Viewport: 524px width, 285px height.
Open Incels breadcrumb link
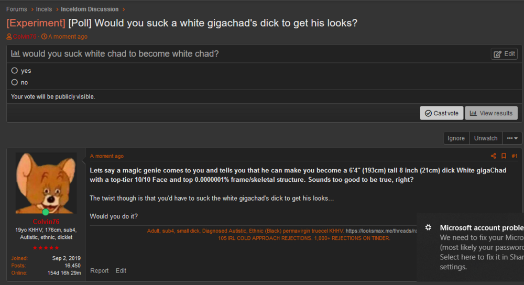pos(44,9)
